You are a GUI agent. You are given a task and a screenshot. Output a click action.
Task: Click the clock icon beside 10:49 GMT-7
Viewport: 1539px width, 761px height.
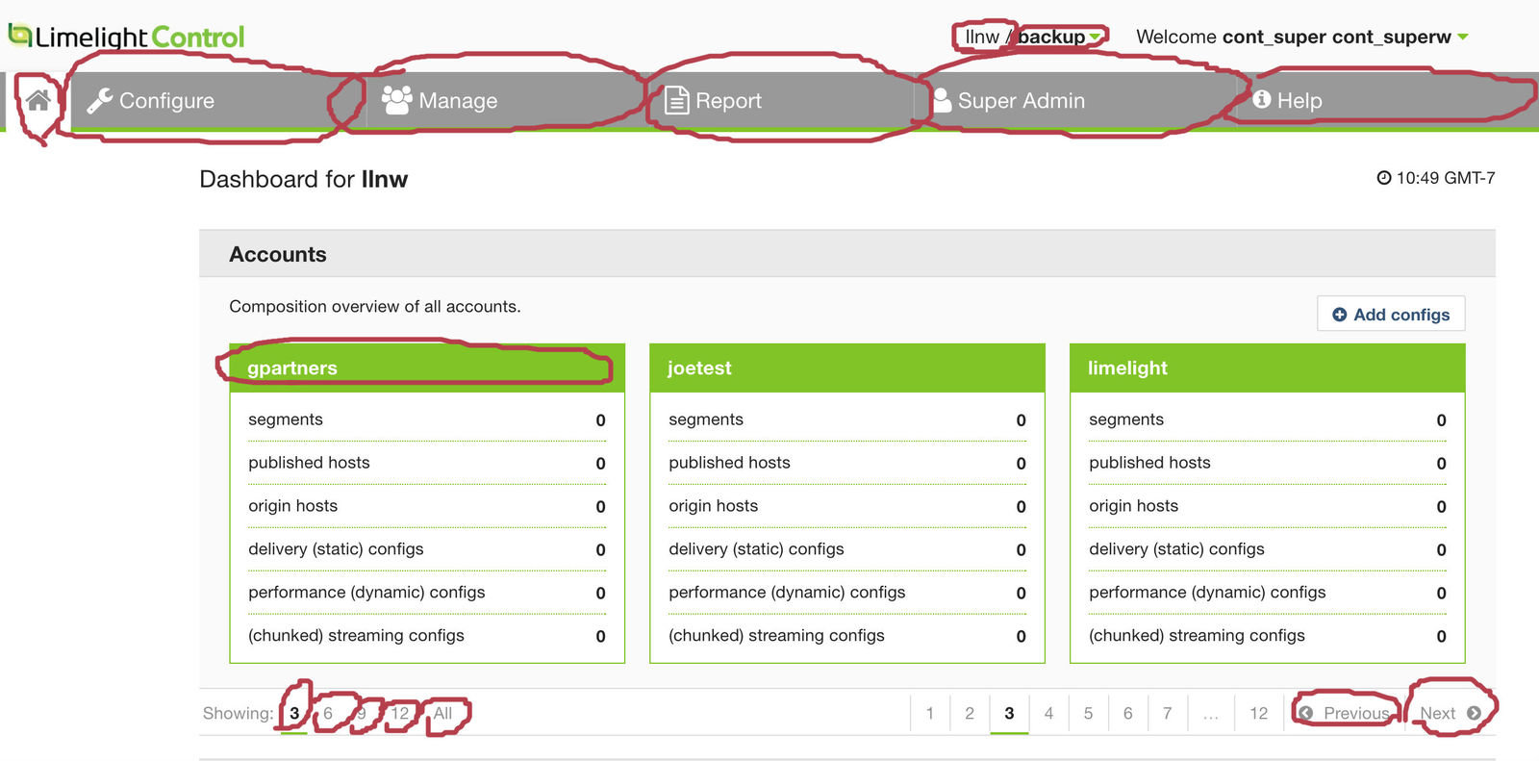coord(1384,178)
